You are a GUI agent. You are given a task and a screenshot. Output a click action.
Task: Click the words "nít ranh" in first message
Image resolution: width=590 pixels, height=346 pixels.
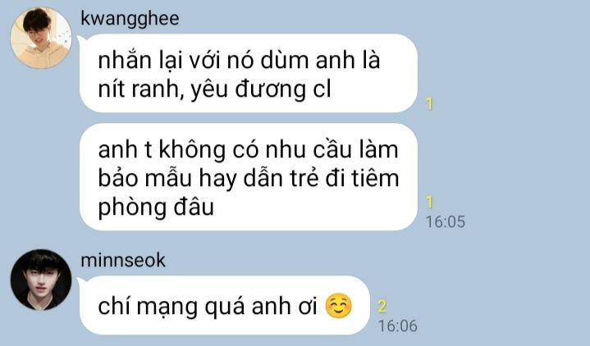[x=138, y=89]
